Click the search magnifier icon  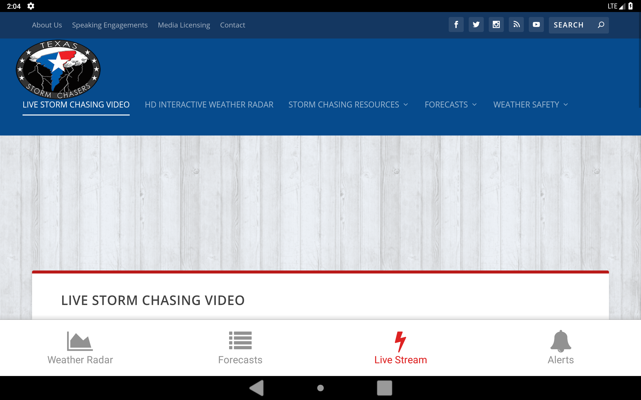click(601, 25)
